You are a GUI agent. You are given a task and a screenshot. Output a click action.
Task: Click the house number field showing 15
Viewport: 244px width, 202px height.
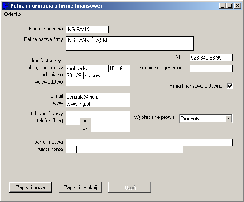click(x=114, y=69)
